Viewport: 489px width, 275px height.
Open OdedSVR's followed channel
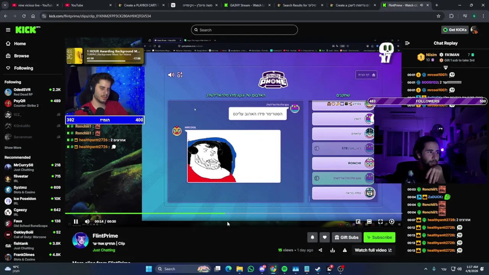pos(32,92)
